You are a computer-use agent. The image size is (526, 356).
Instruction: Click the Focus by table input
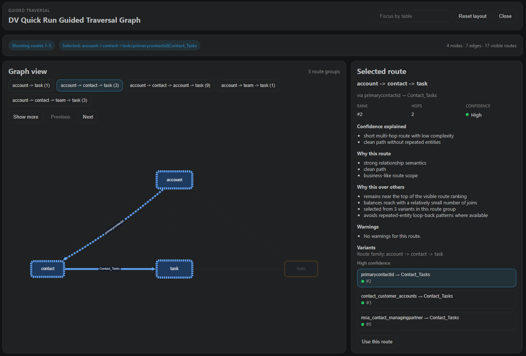point(413,16)
